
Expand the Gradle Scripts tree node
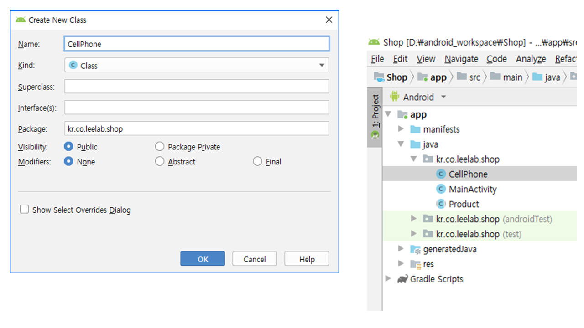[388, 279]
